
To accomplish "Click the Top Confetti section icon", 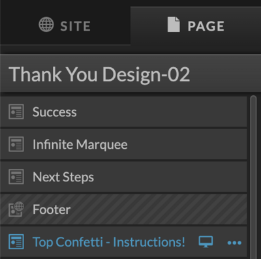I will (16, 241).
